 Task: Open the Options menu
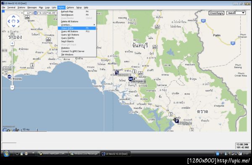tap(70, 8)
